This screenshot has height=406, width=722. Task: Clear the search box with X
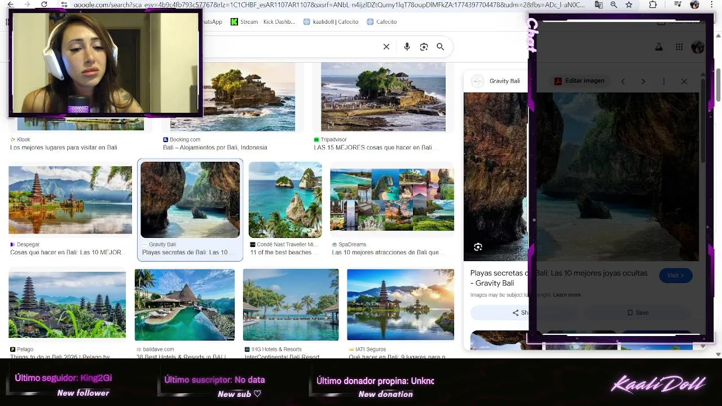point(386,47)
